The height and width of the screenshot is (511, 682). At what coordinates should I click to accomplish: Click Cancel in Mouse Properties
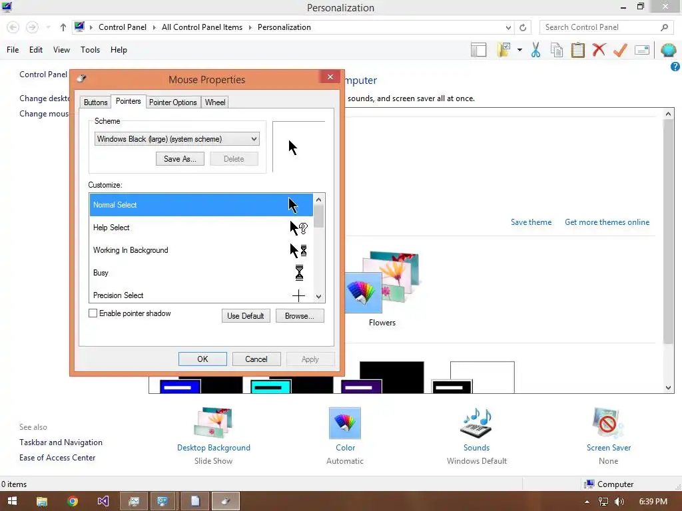coord(256,359)
